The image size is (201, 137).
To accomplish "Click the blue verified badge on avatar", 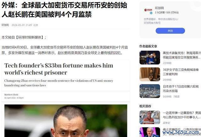I will [x=151, y=13].
